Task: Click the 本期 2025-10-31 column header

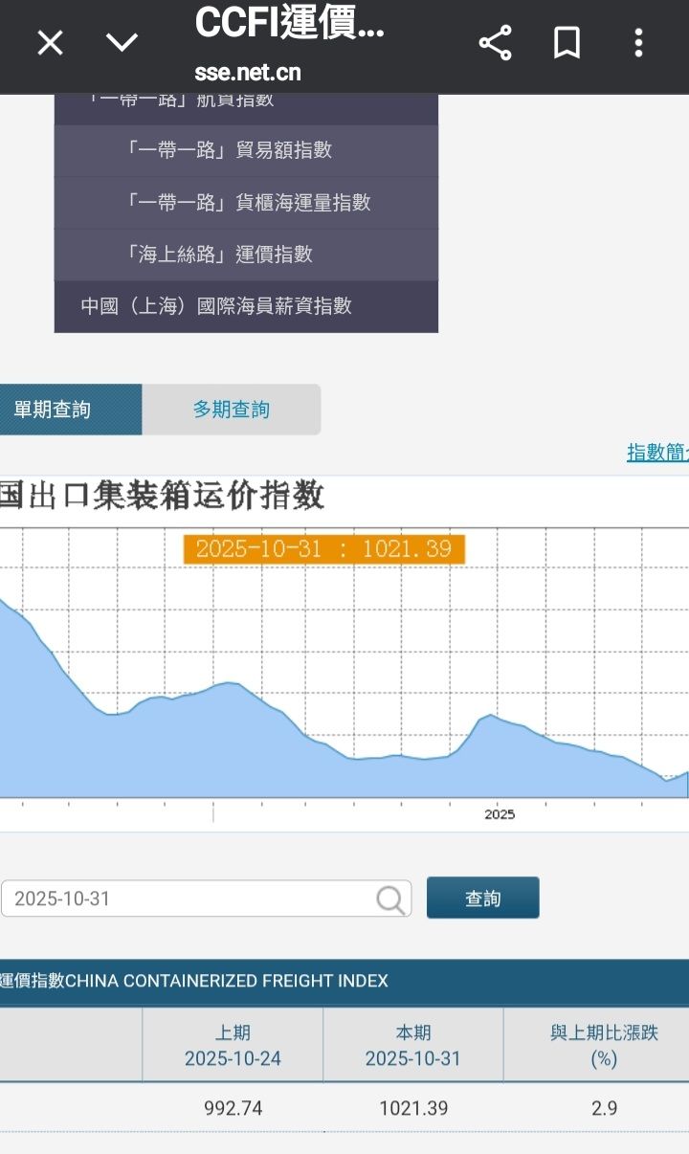Action: tap(413, 1046)
